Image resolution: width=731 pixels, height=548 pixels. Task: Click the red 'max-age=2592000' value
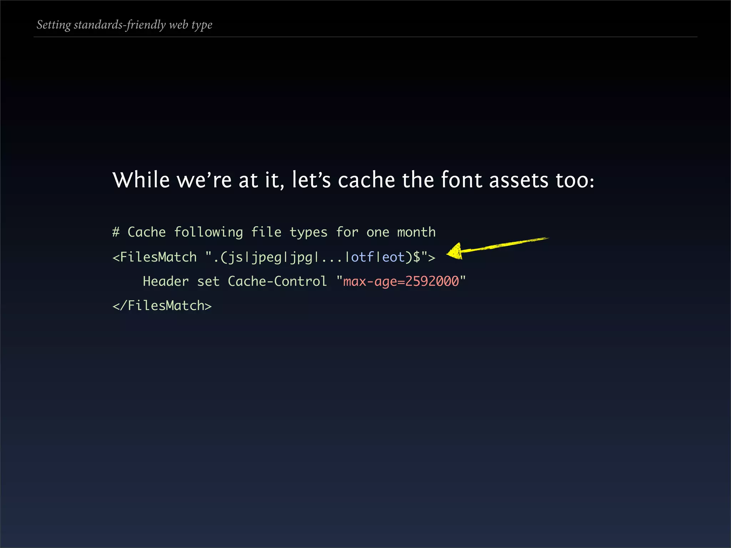tap(401, 281)
